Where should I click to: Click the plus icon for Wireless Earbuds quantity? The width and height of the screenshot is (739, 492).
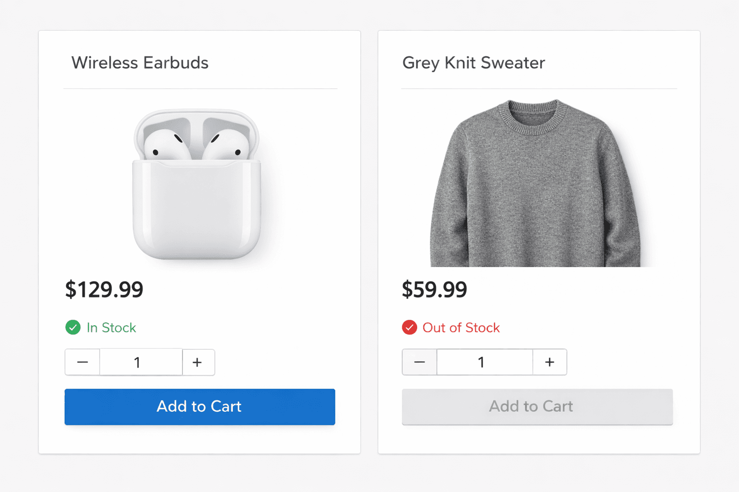point(198,362)
